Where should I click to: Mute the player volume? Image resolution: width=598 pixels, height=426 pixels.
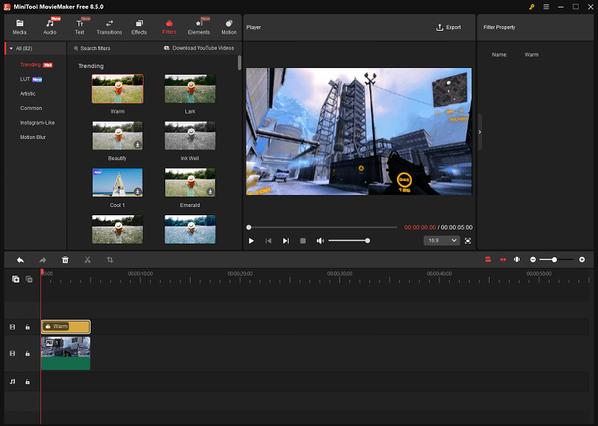coord(321,241)
